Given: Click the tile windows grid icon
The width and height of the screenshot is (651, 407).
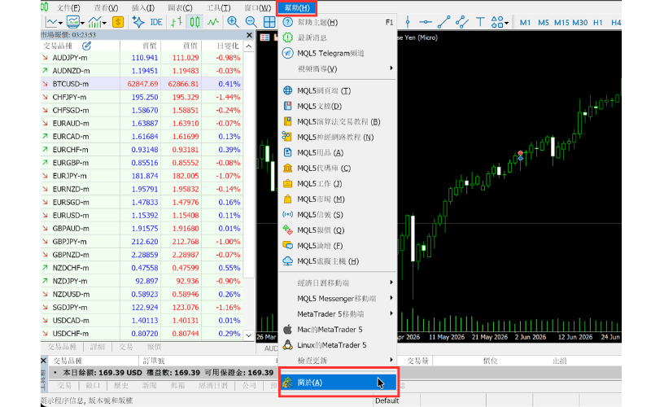Looking at the screenshot, I should coord(269,22).
